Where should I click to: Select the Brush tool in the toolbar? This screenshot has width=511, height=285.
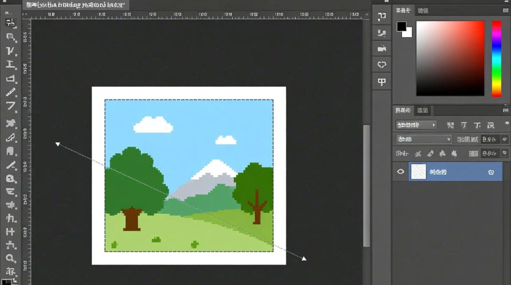coord(10,92)
